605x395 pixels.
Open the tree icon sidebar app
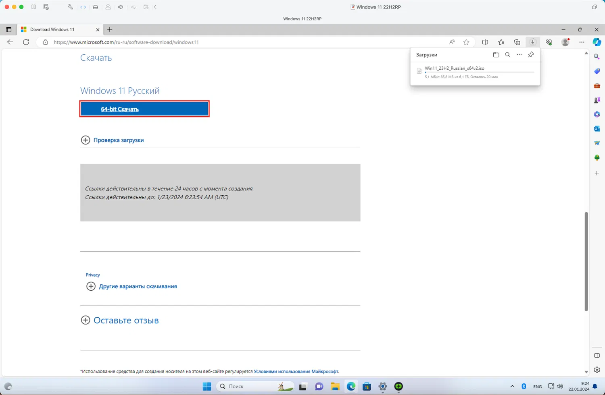597,157
